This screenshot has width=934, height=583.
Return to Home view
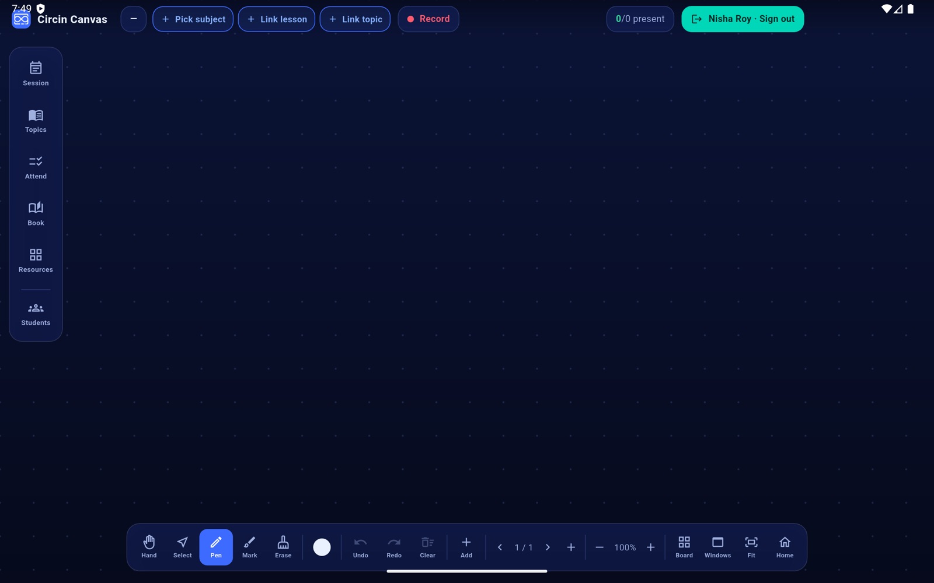(x=785, y=547)
